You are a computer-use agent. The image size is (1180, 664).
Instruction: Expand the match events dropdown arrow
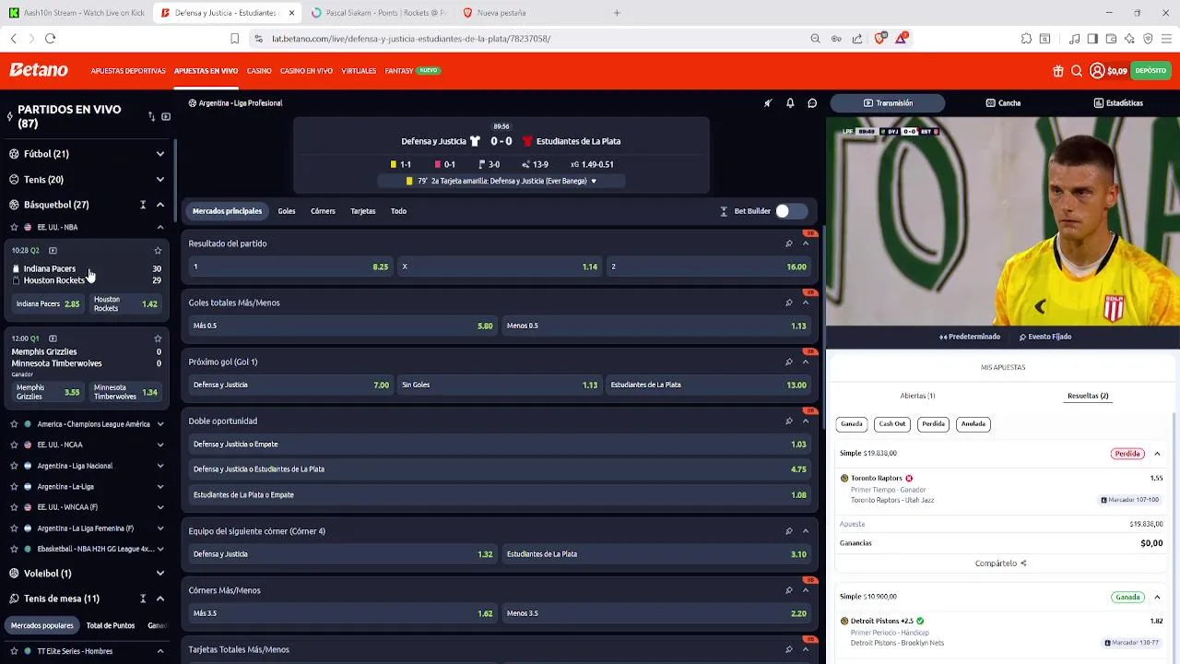[594, 182]
